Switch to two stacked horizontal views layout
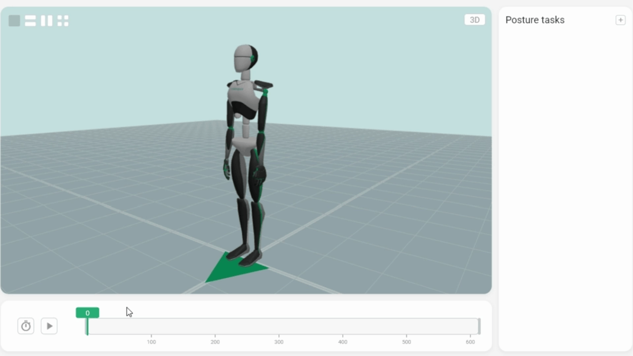 [31, 21]
